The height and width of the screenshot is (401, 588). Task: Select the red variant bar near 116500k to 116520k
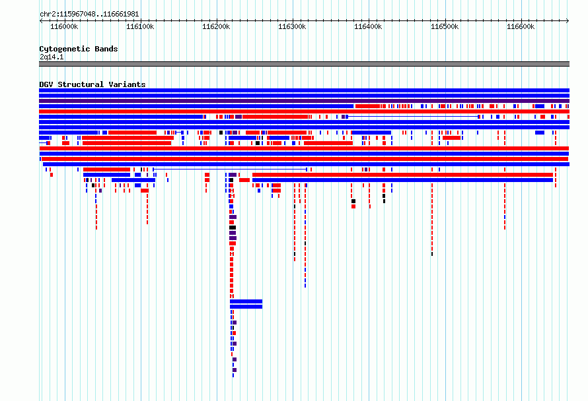(451, 138)
